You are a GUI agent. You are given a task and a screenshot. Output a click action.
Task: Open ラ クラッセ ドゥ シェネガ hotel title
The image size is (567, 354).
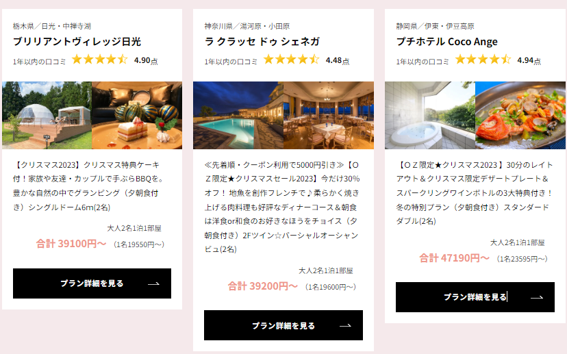[x=262, y=42]
